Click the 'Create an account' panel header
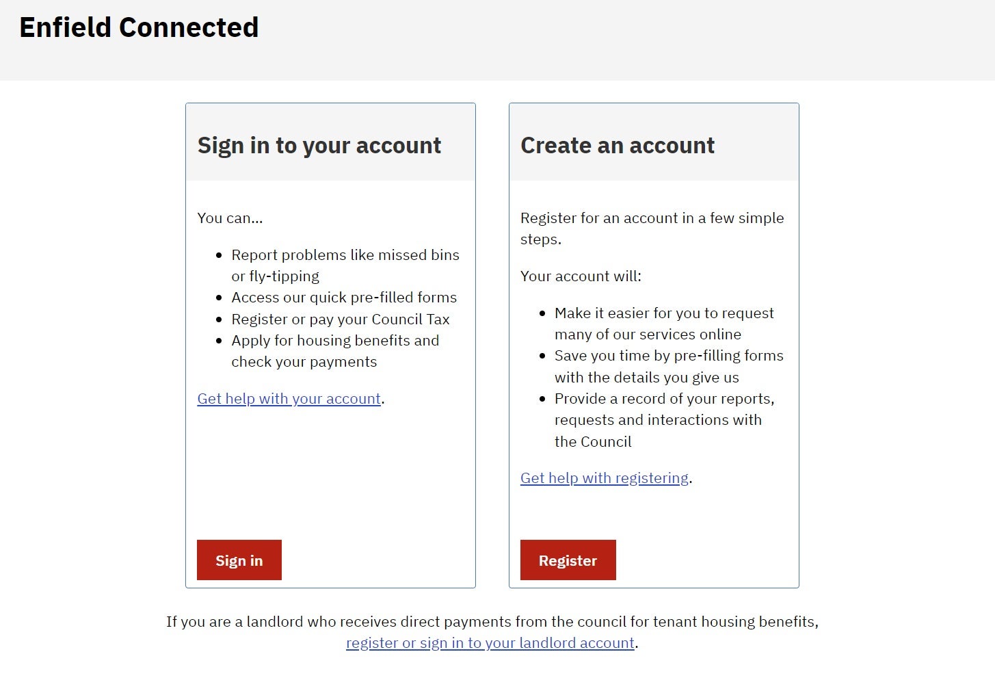 point(618,145)
